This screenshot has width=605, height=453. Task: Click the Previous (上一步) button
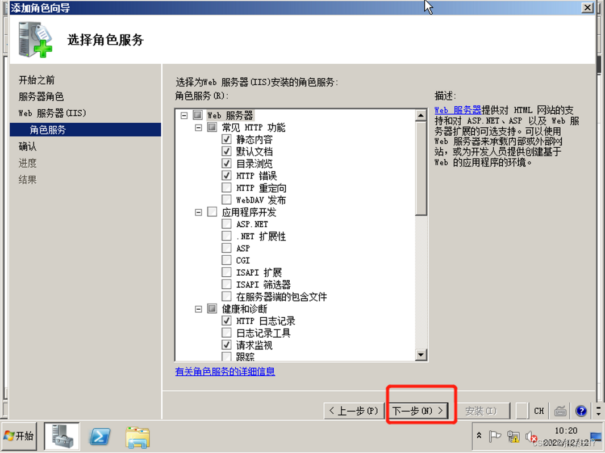354,410
